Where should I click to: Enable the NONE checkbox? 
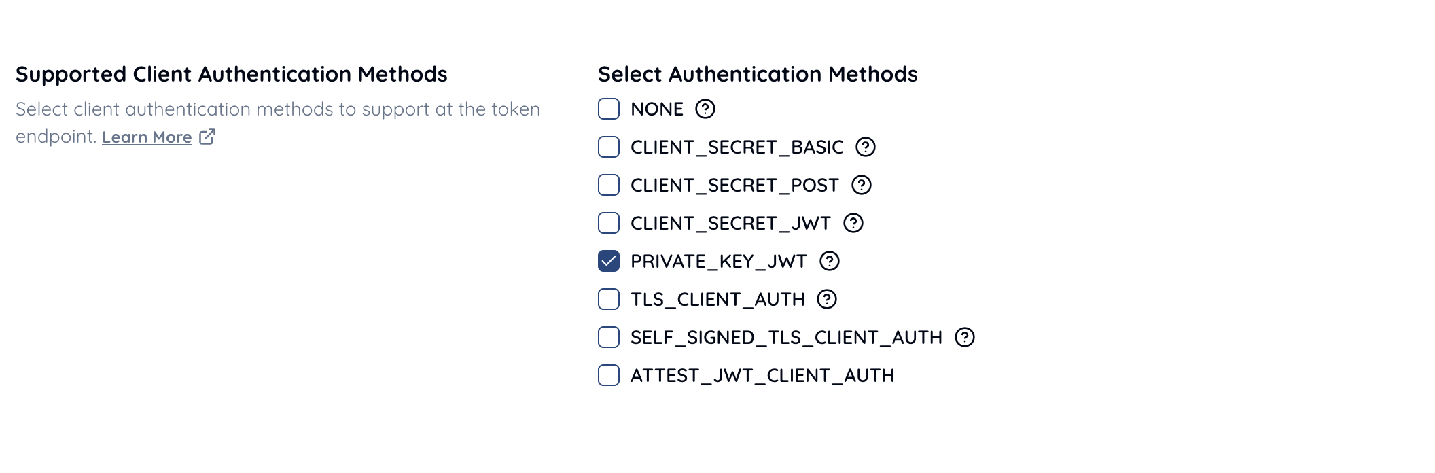pyautogui.click(x=609, y=109)
